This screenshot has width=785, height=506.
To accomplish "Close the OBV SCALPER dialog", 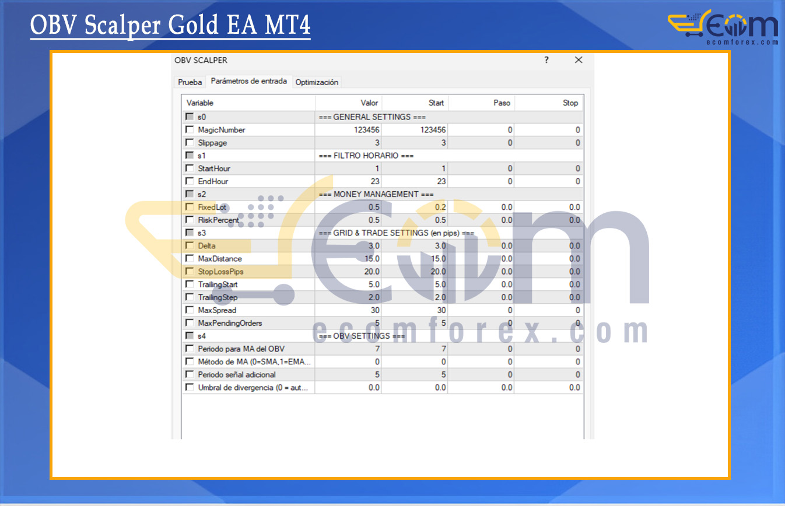I will (x=579, y=60).
